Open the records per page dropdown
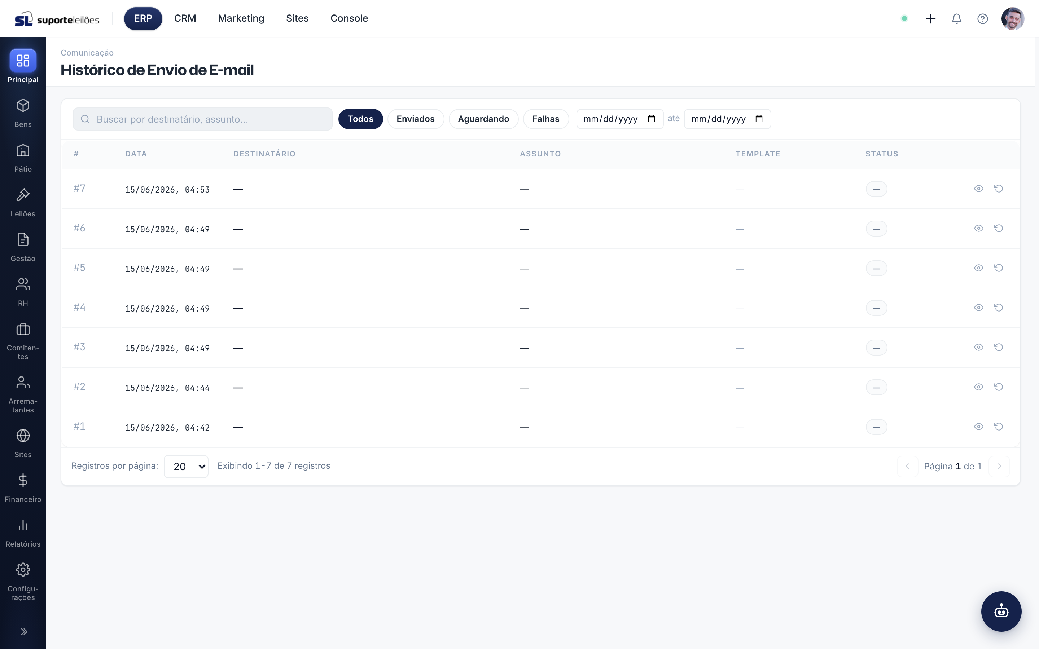 click(x=186, y=466)
